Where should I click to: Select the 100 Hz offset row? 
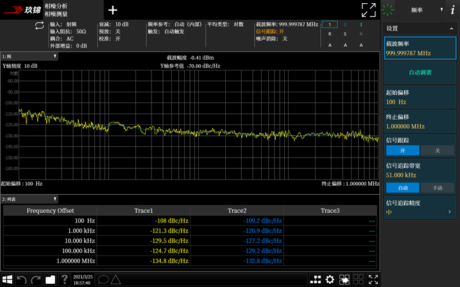click(x=190, y=220)
